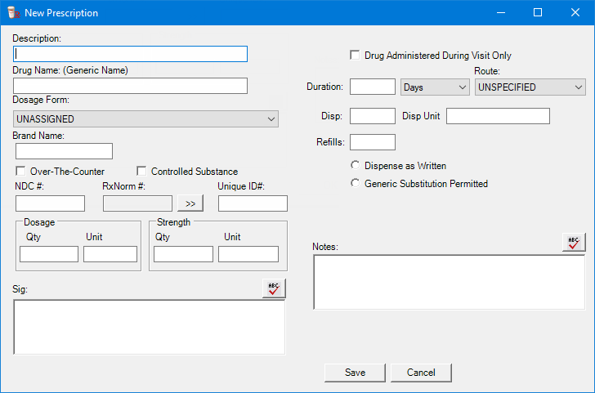Click inside the Refills field
The width and height of the screenshot is (595, 393).
(372, 142)
